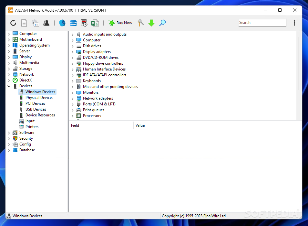Expand the Computer node in left tree

click(x=9, y=34)
